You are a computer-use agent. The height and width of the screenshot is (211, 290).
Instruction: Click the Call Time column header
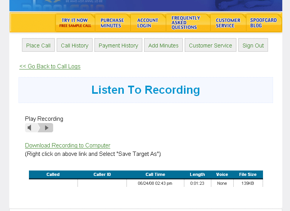coord(155,174)
